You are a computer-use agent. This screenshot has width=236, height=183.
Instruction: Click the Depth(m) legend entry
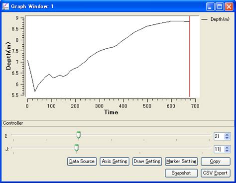(216, 19)
